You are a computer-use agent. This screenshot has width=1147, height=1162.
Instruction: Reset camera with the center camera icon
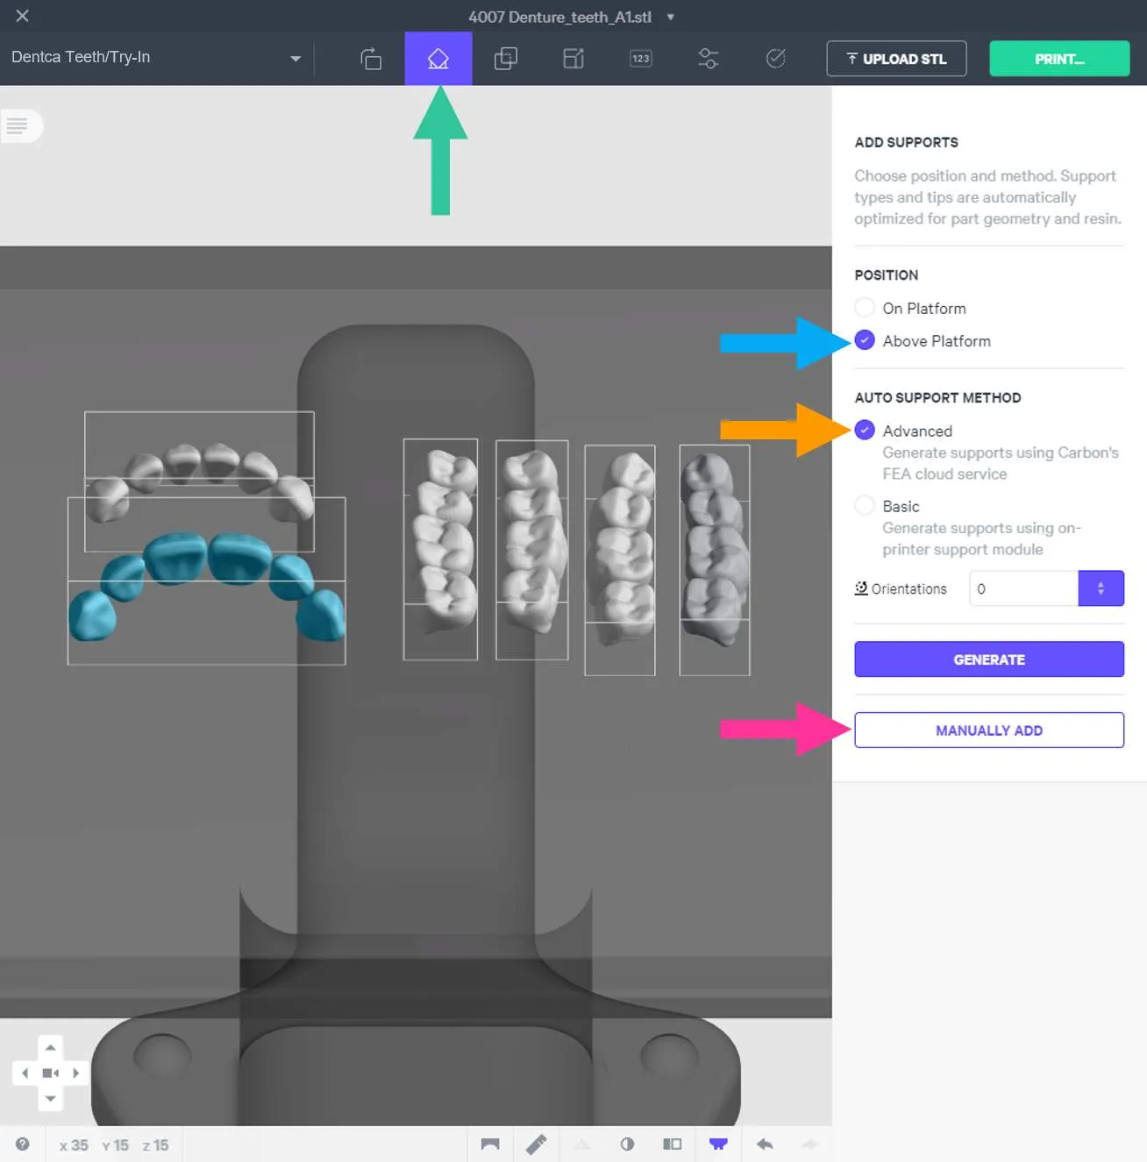[51, 1073]
